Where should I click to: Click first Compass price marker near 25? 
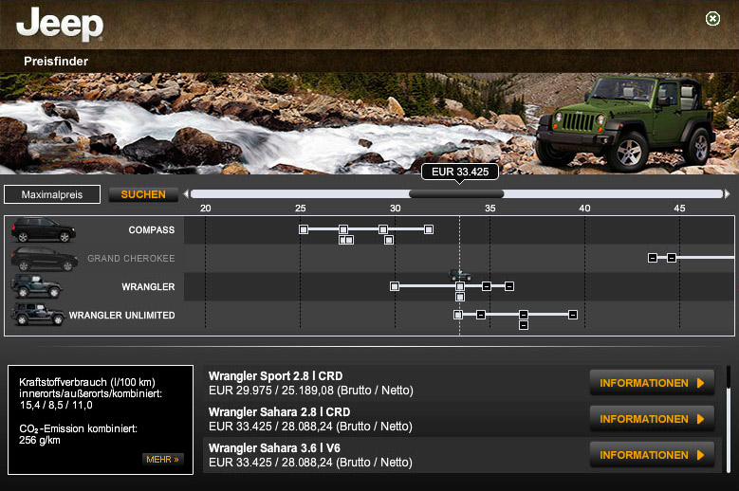(304, 229)
